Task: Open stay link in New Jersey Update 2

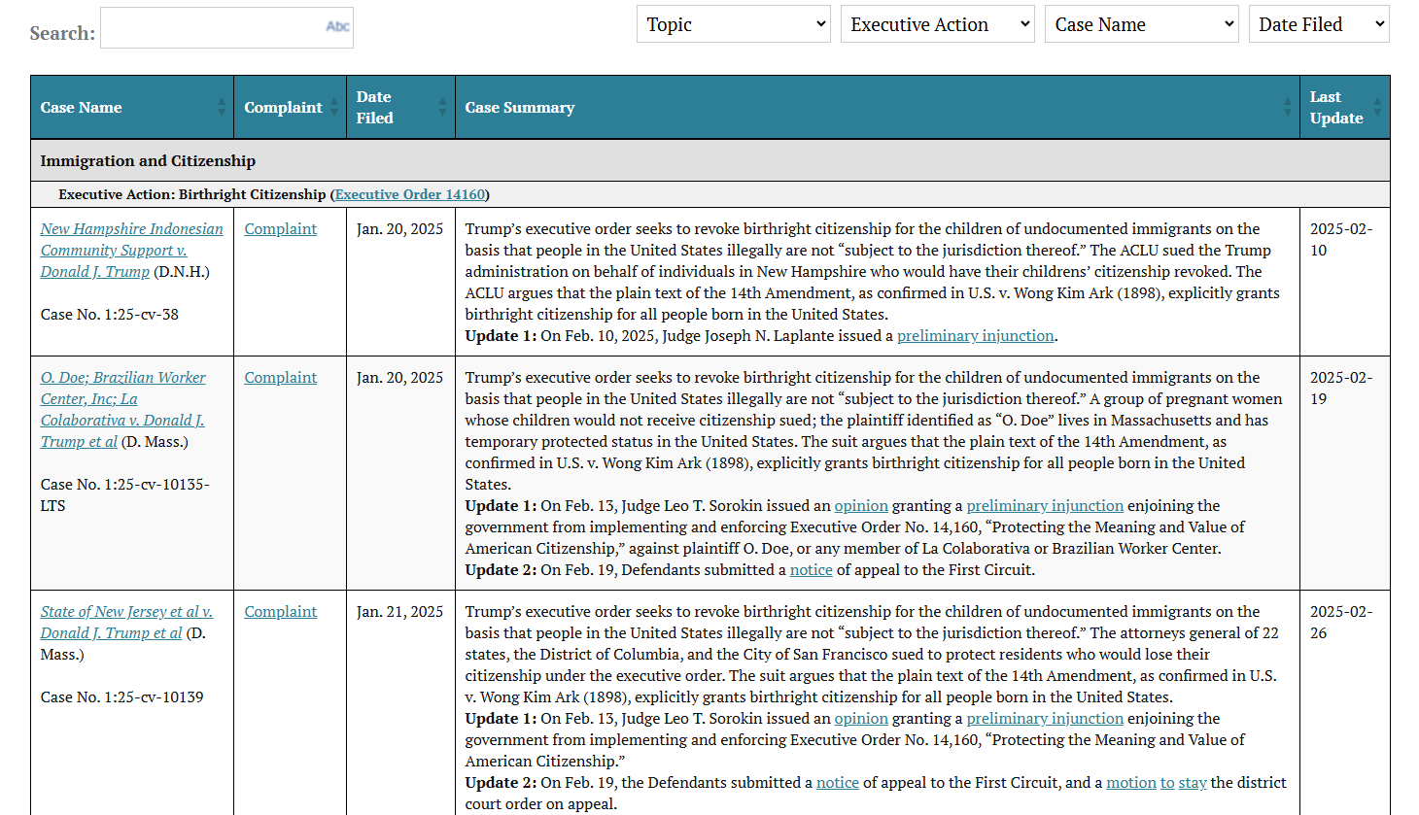Action: [1193, 783]
